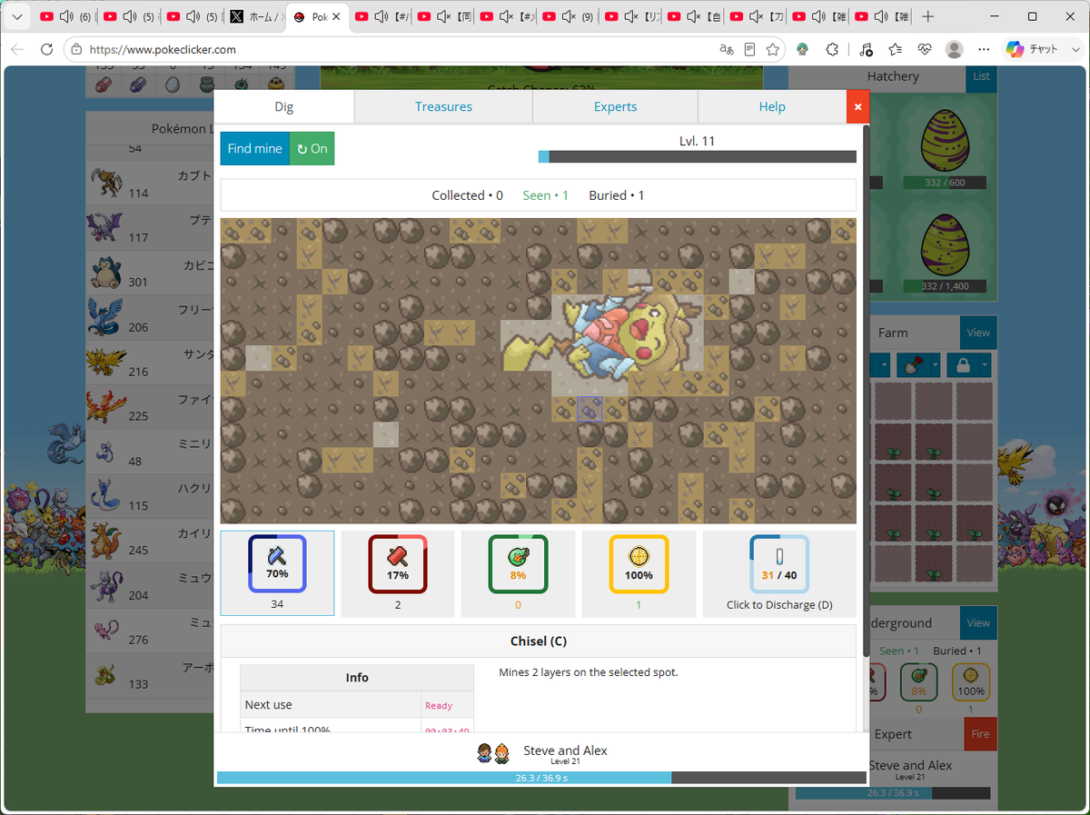1090x815 pixels.
Task: Mute the YouTube tab labeled (6)
Action: pyautogui.click(x=68, y=16)
